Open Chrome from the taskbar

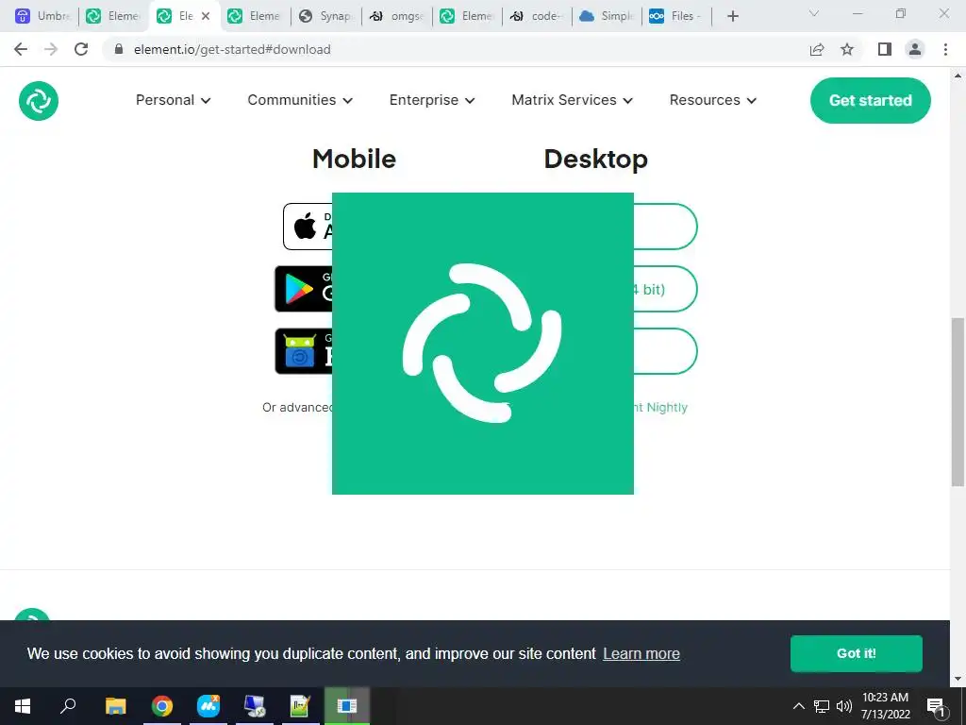[x=162, y=706]
